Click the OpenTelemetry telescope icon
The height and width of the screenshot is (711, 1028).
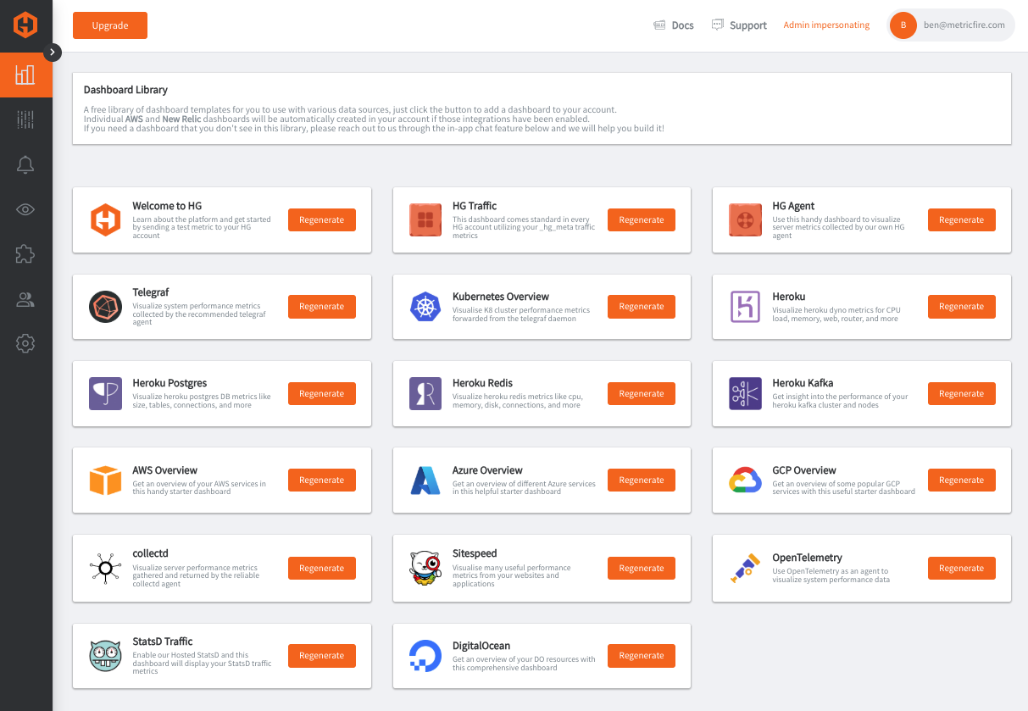[x=745, y=568]
